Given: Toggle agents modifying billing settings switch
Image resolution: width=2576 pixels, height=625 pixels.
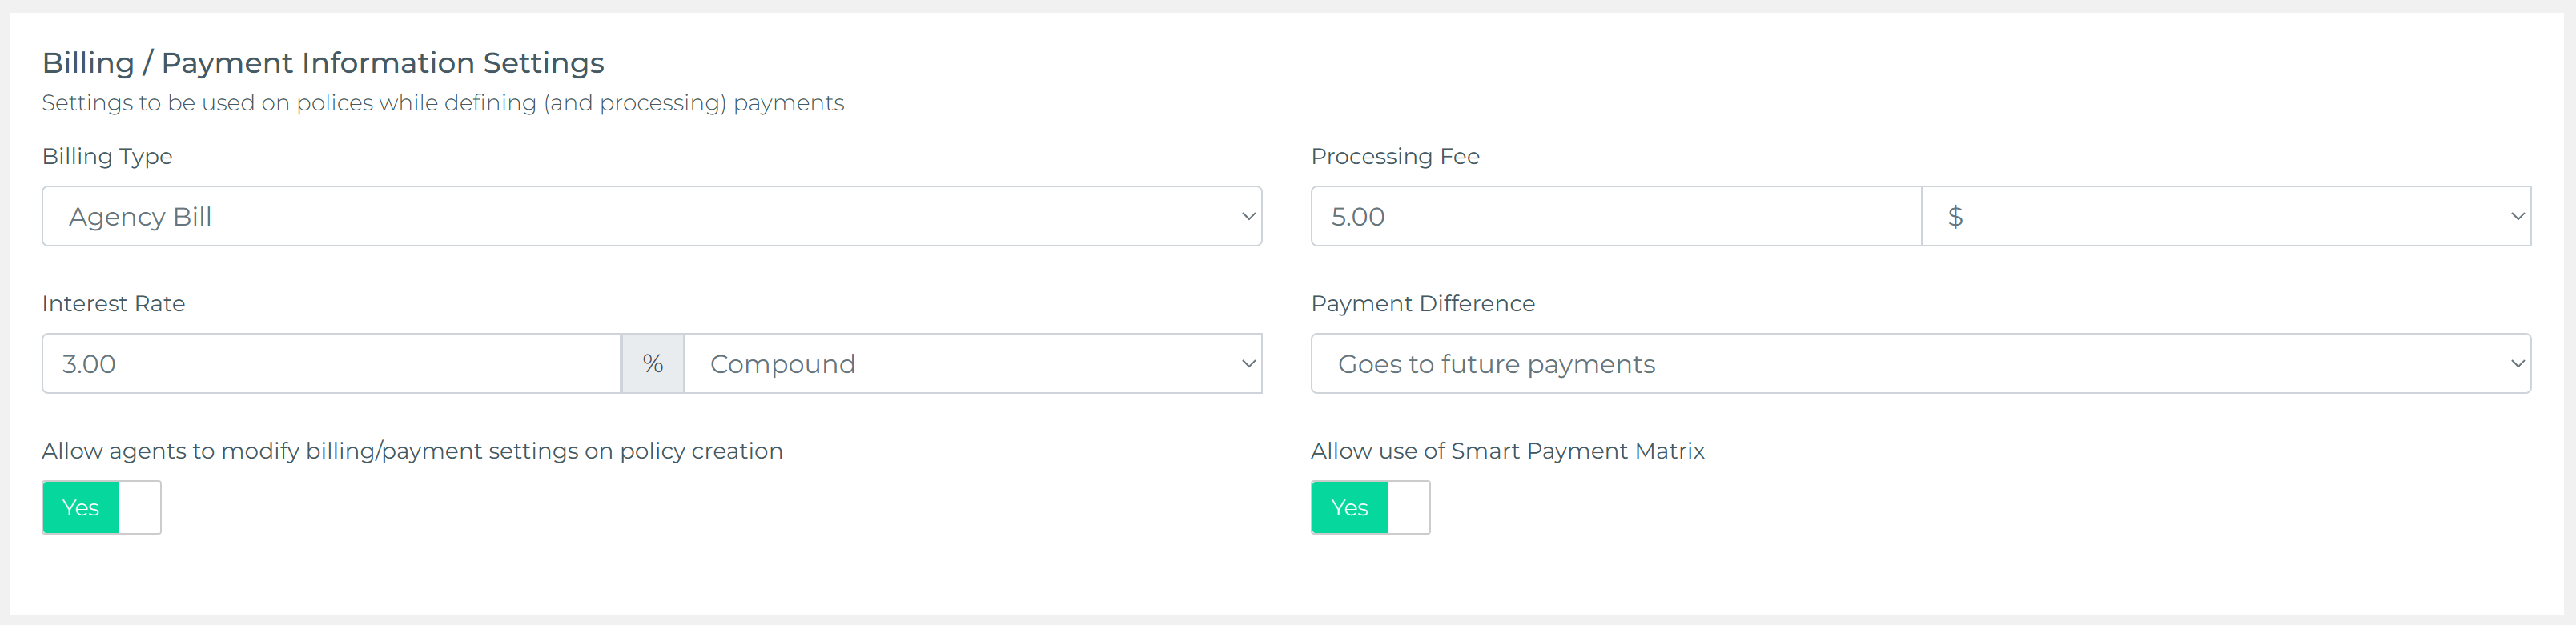Looking at the screenshot, I should click(101, 508).
